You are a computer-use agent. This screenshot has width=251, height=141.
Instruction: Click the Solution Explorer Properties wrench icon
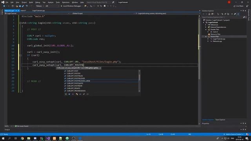(x=235, y=14)
